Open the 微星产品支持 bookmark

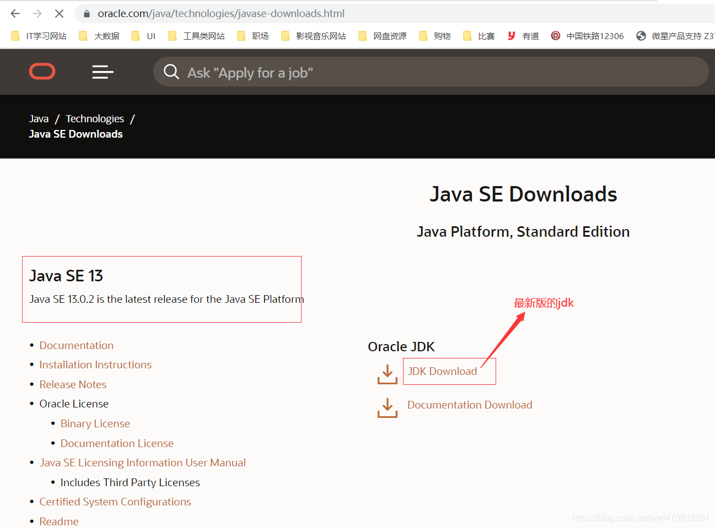coord(675,36)
